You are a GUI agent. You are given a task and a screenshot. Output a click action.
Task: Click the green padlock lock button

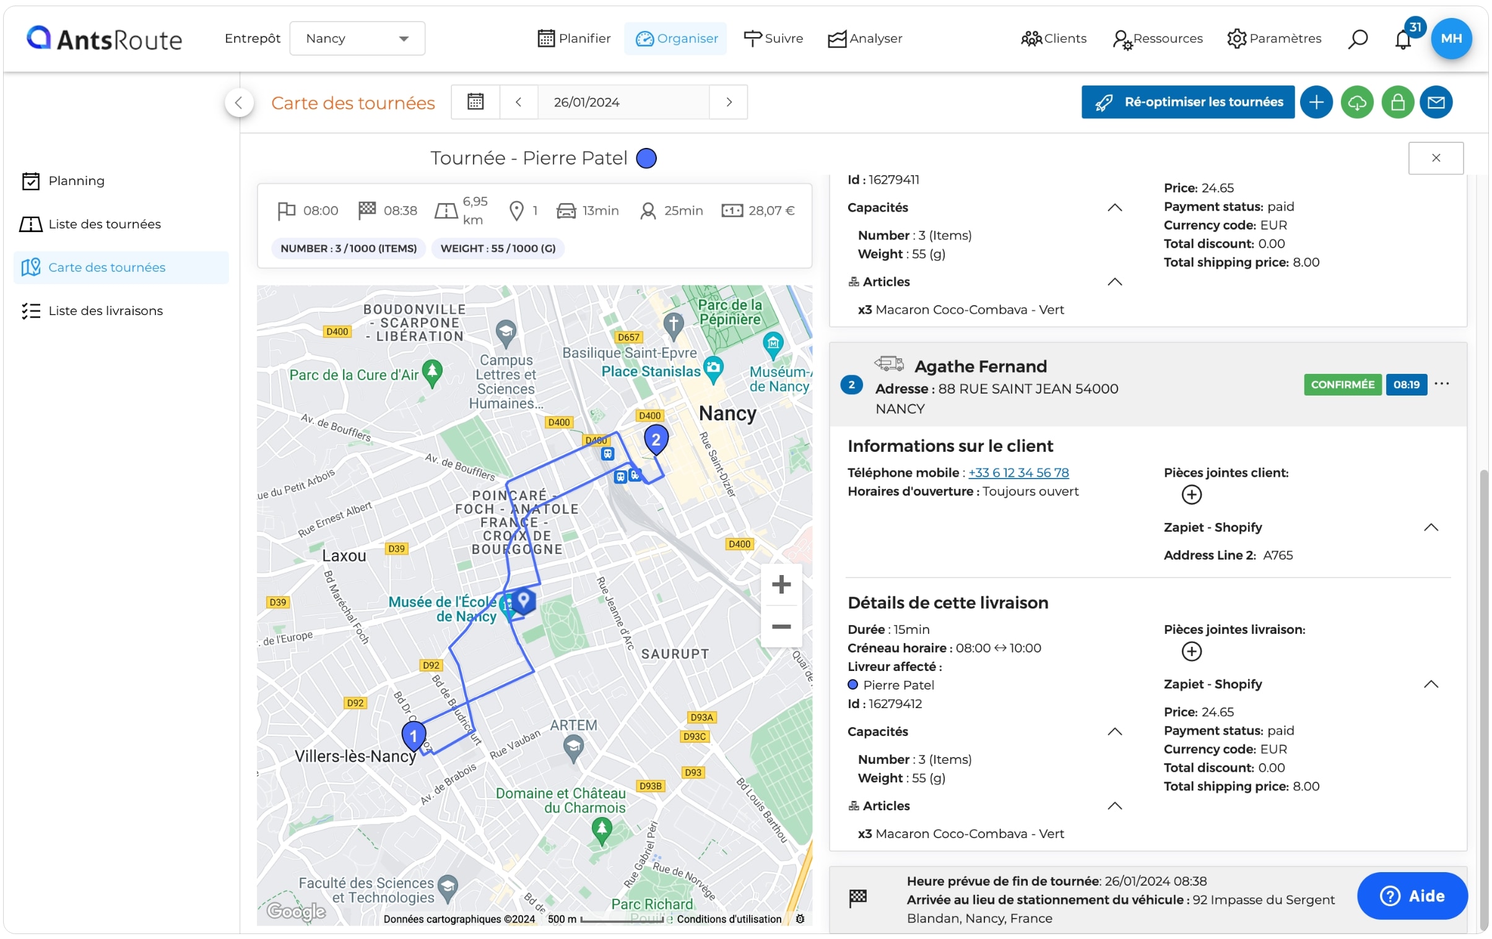pos(1397,102)
